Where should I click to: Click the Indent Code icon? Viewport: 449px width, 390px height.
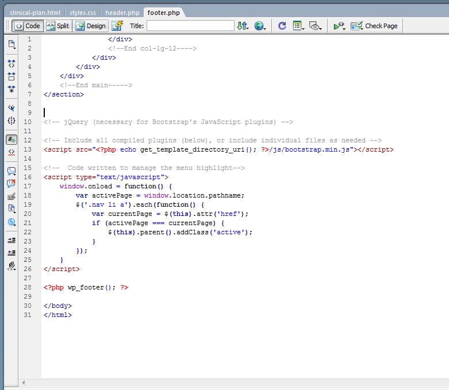point(11,240)
